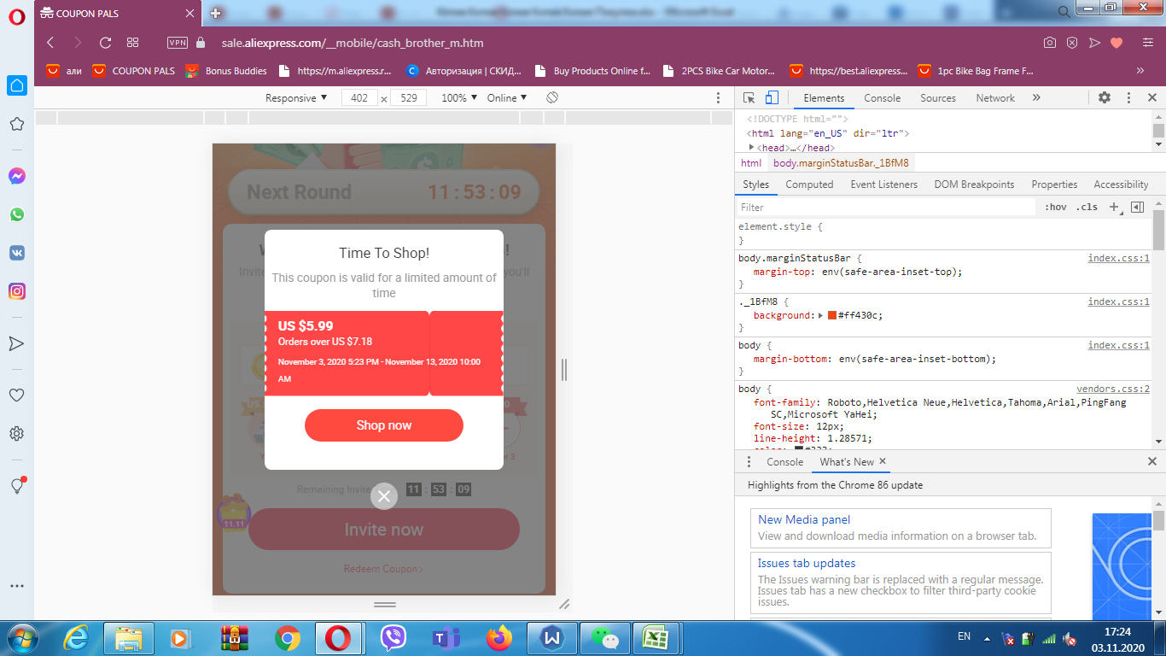Open Online throttling dropdown
This screenshot has width=1166, height=656.
coord(507,98)
